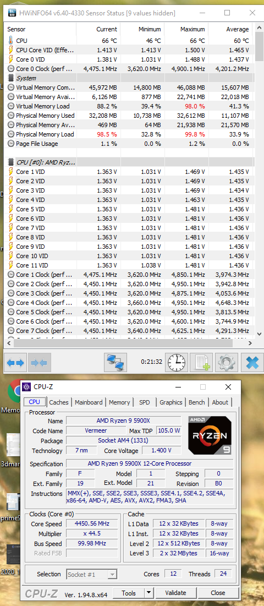The height and width of the screenshot is (606, 264).
Task: Click clock icon beside Core 0 Clock row
Action: [x=10, y=69]
